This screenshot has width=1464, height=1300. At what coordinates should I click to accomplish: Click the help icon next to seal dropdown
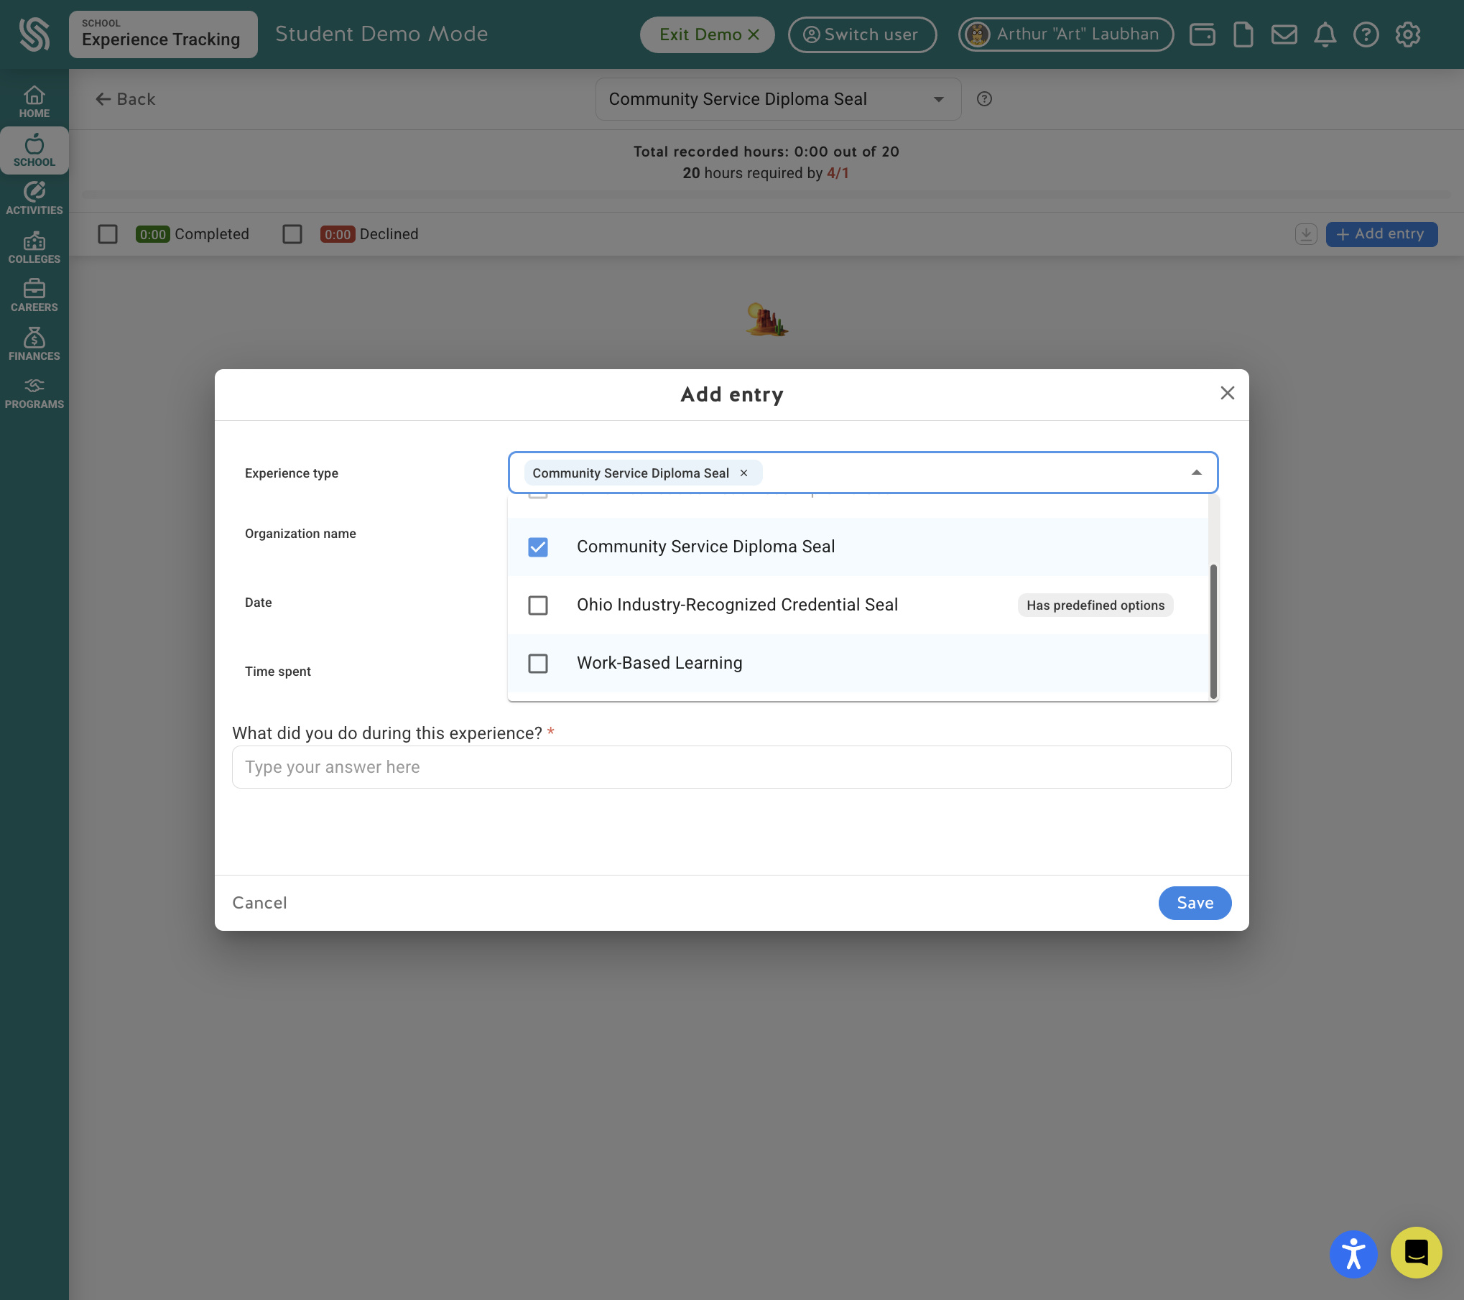coord(985,99)
